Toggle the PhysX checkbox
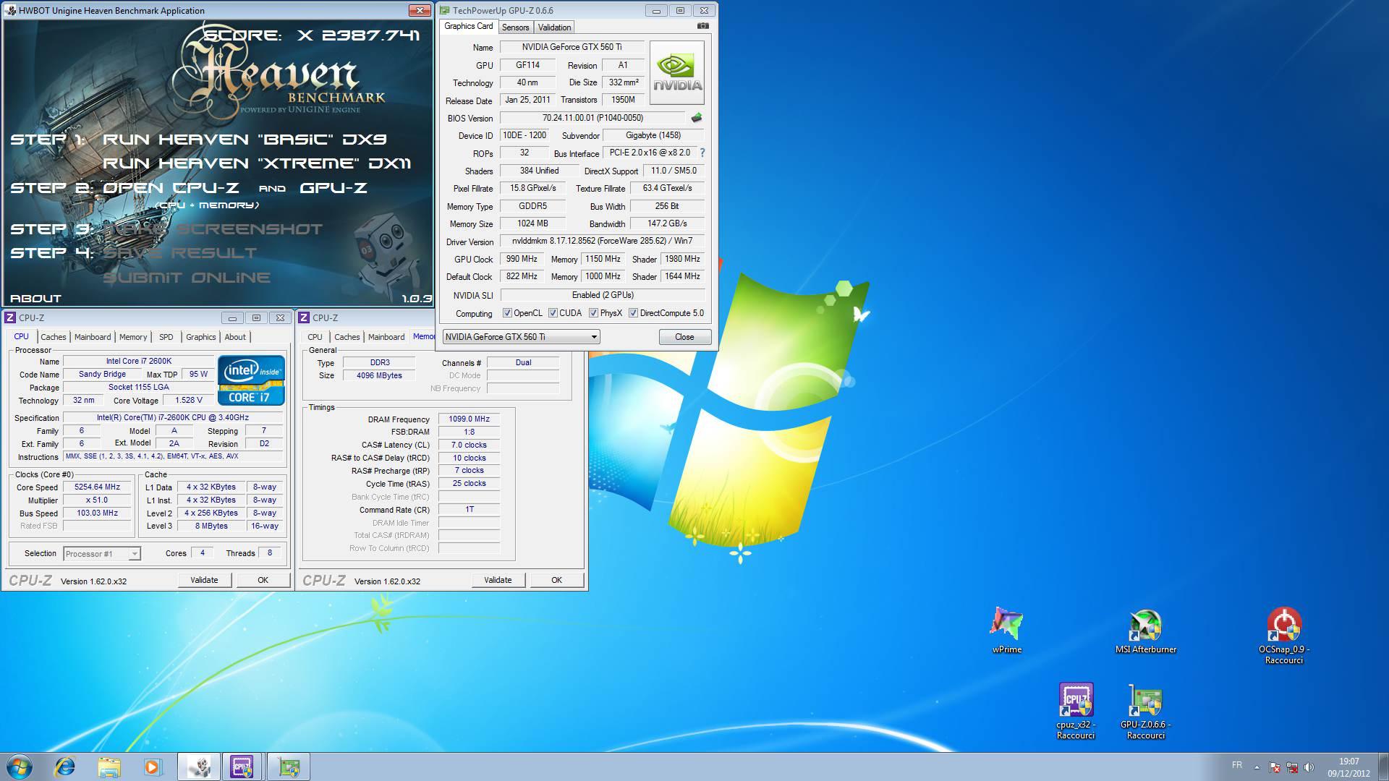 593,313
